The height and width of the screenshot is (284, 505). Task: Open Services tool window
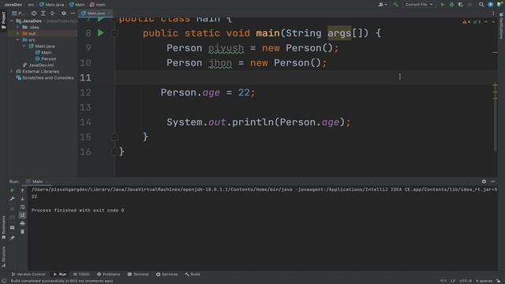click(x=166, y=275)
